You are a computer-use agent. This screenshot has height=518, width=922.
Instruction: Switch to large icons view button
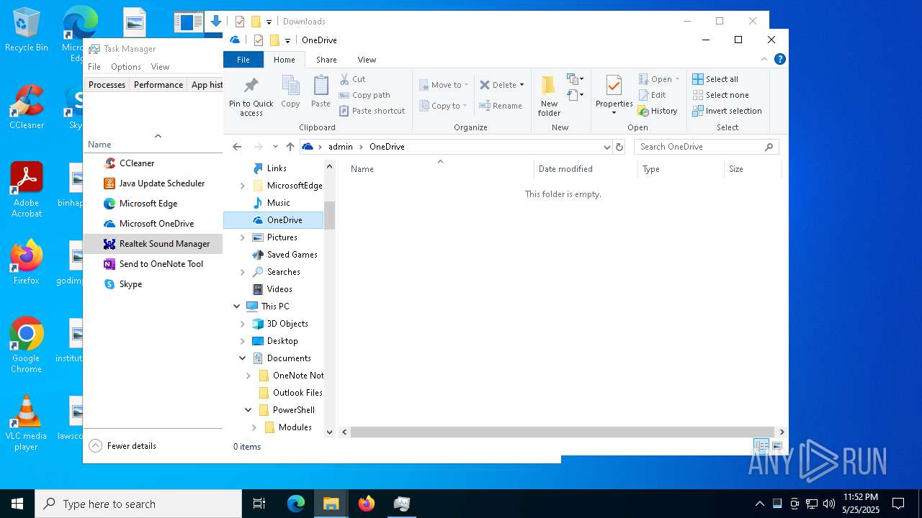(777, 447)
